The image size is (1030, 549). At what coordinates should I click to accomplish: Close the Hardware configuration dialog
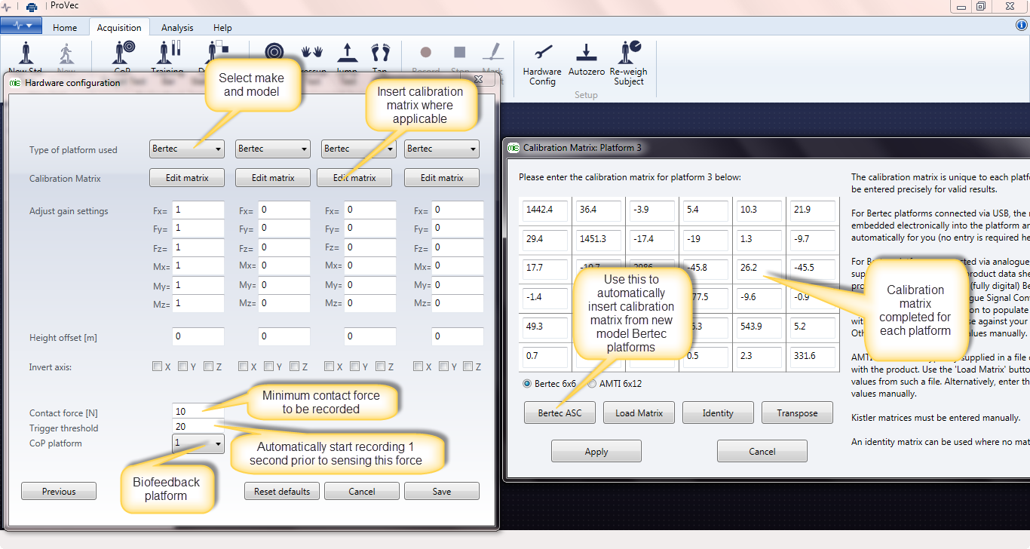coord(478,78)
